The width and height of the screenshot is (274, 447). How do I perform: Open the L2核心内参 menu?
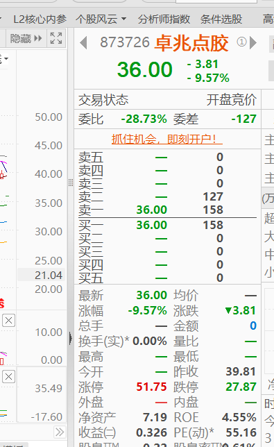click(x=40, y=19)
